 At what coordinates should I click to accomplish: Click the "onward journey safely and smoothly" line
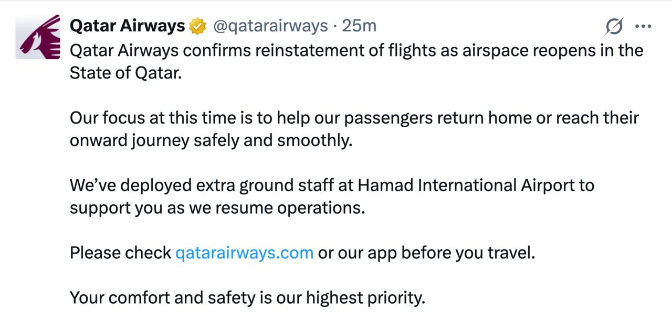[x=211, y=140]
